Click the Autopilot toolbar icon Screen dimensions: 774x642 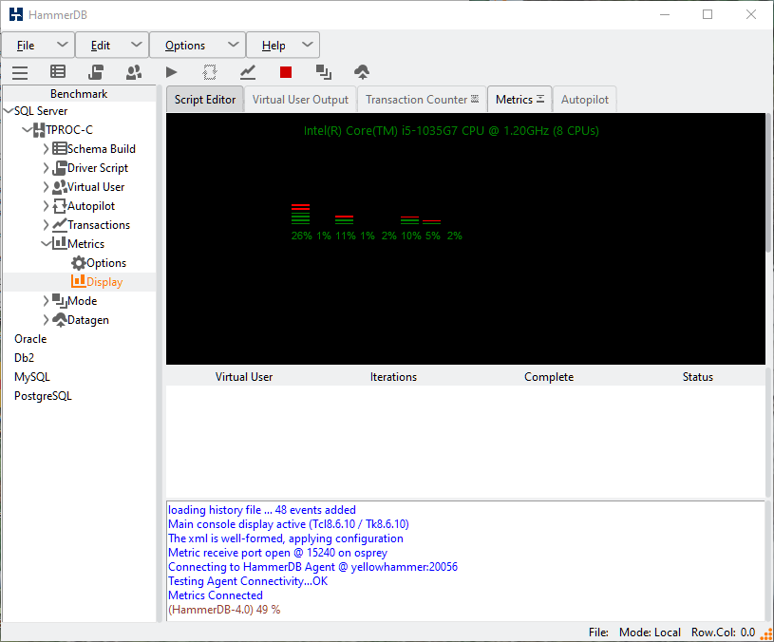210,72
